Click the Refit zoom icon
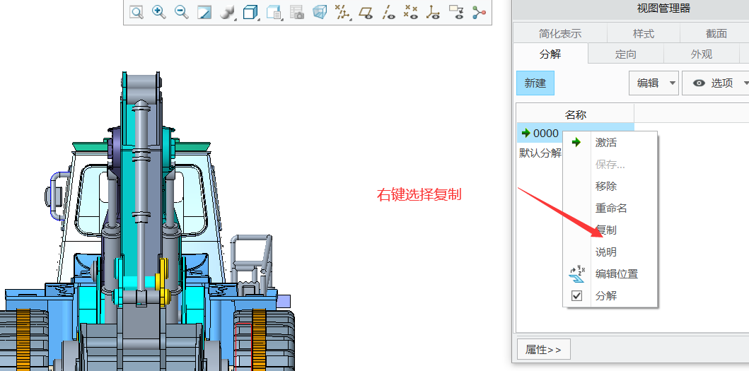Screen dimensions: 749x371 point(137,13)
